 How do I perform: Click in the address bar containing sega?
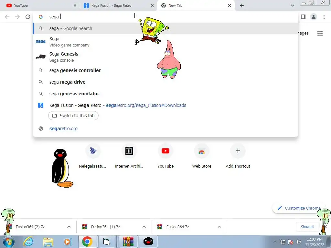pyautogui.click(x=165, y=17)
